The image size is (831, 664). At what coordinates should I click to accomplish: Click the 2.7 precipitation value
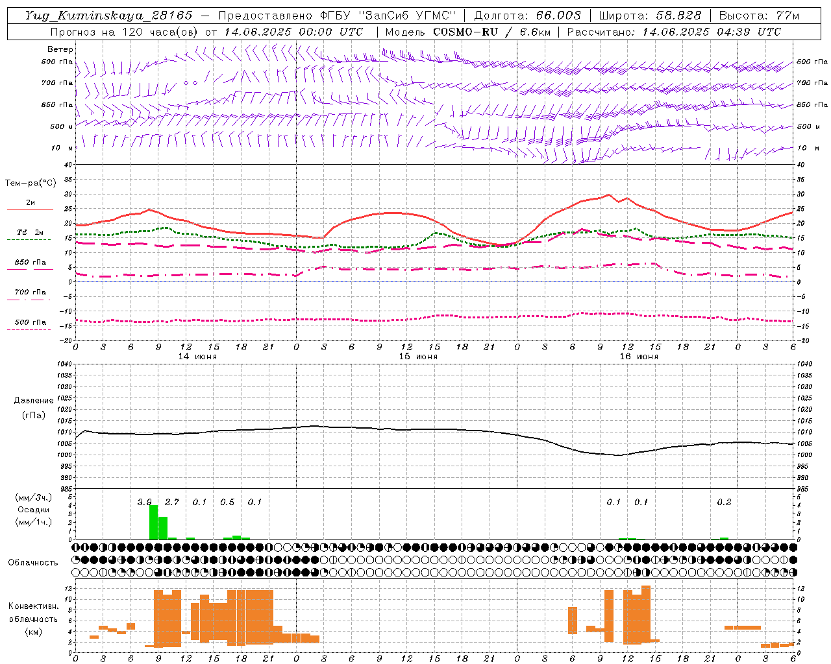[x=171, y=502]
